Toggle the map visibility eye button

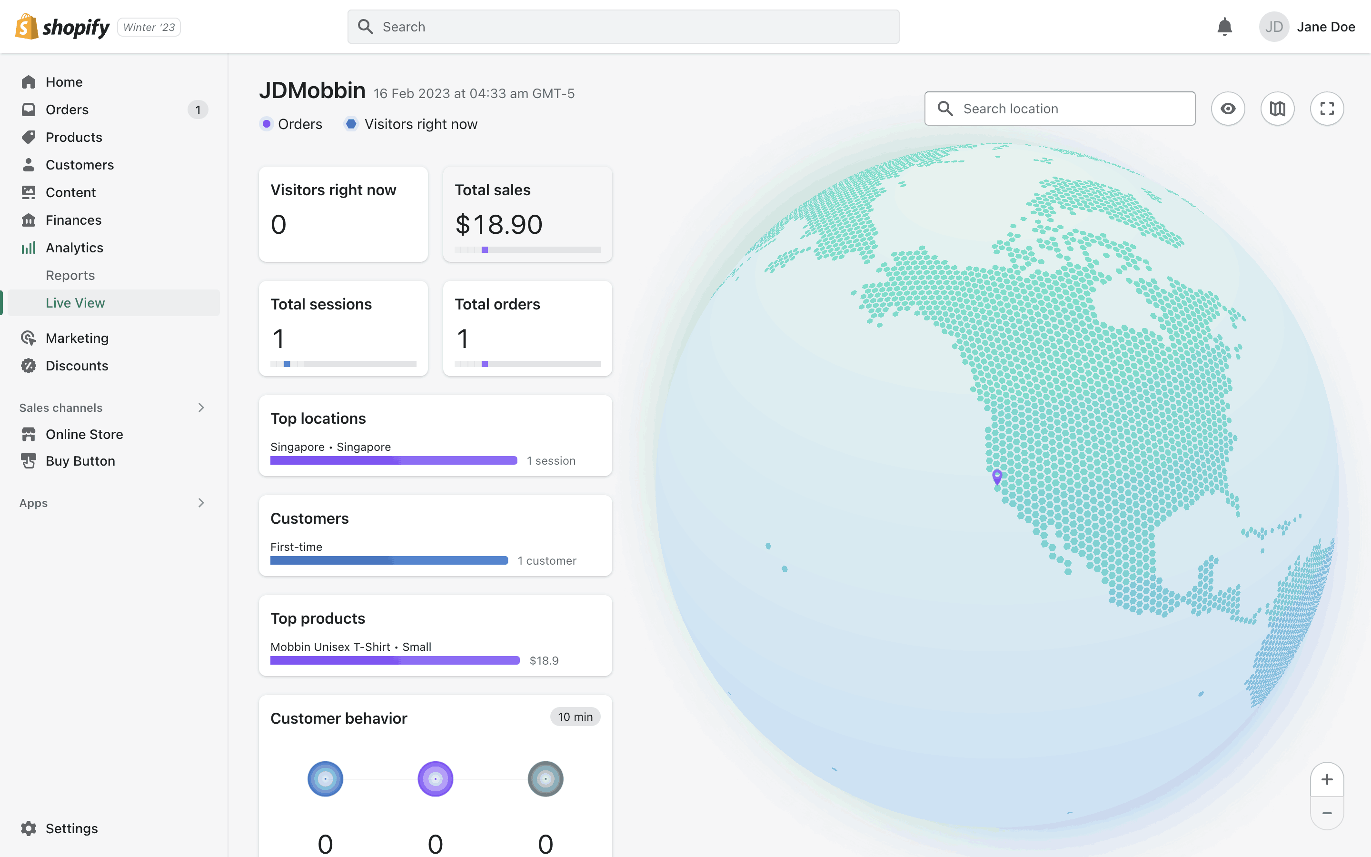[x=1228, y=108]
